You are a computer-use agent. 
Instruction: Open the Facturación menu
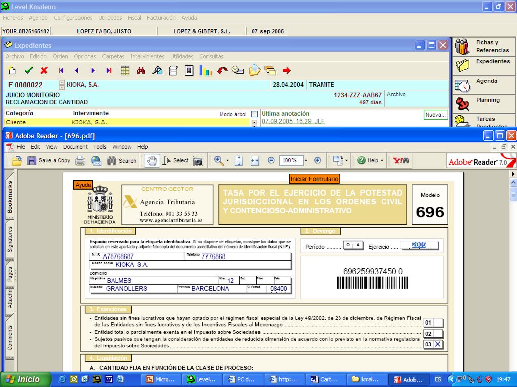pos(161,18)
